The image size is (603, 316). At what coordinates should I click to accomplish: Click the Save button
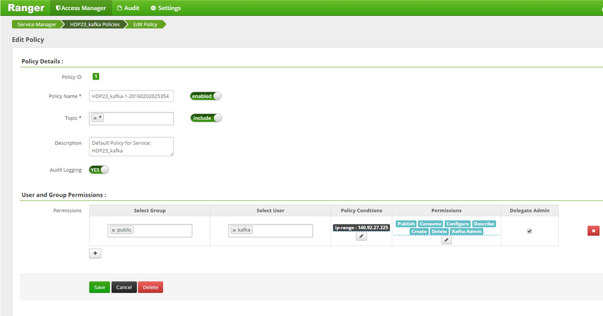[100, 287]
